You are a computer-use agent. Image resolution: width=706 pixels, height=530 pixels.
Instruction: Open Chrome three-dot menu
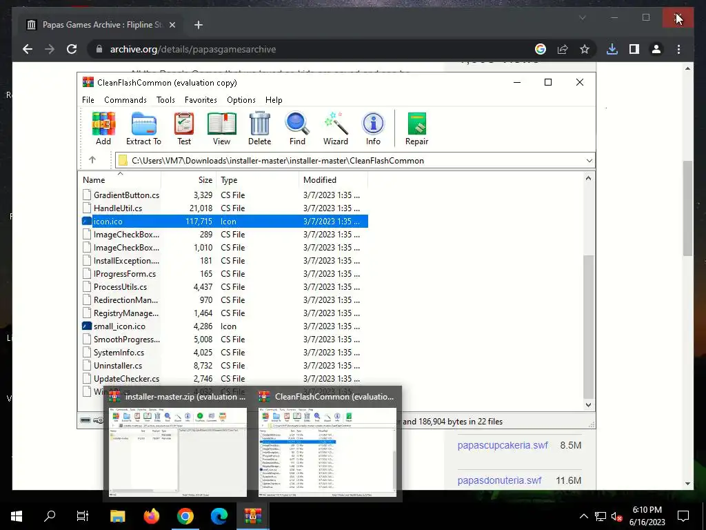(678, 49)
